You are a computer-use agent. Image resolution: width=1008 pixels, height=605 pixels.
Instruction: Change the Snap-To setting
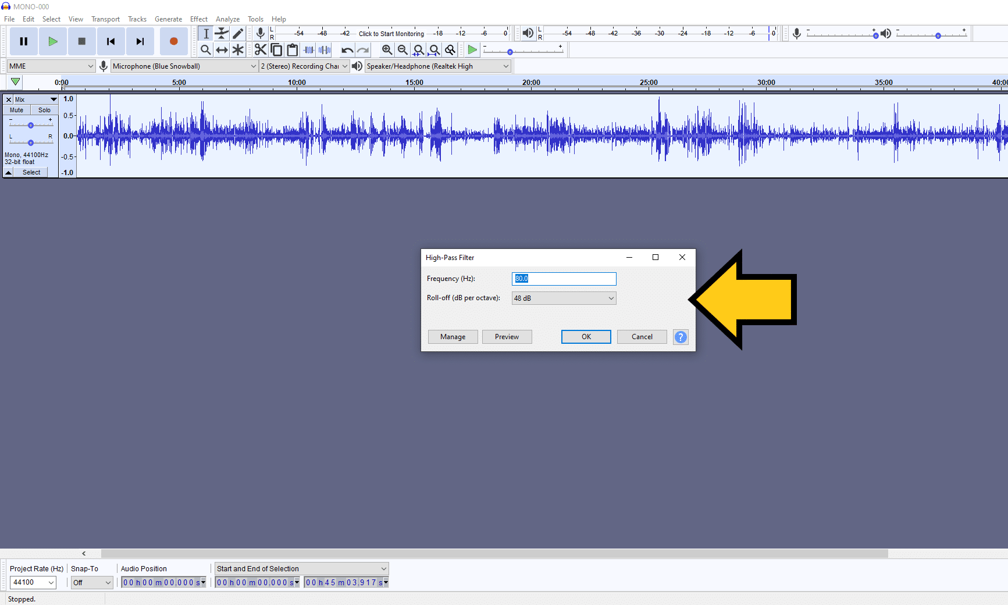tap(91, 582)
